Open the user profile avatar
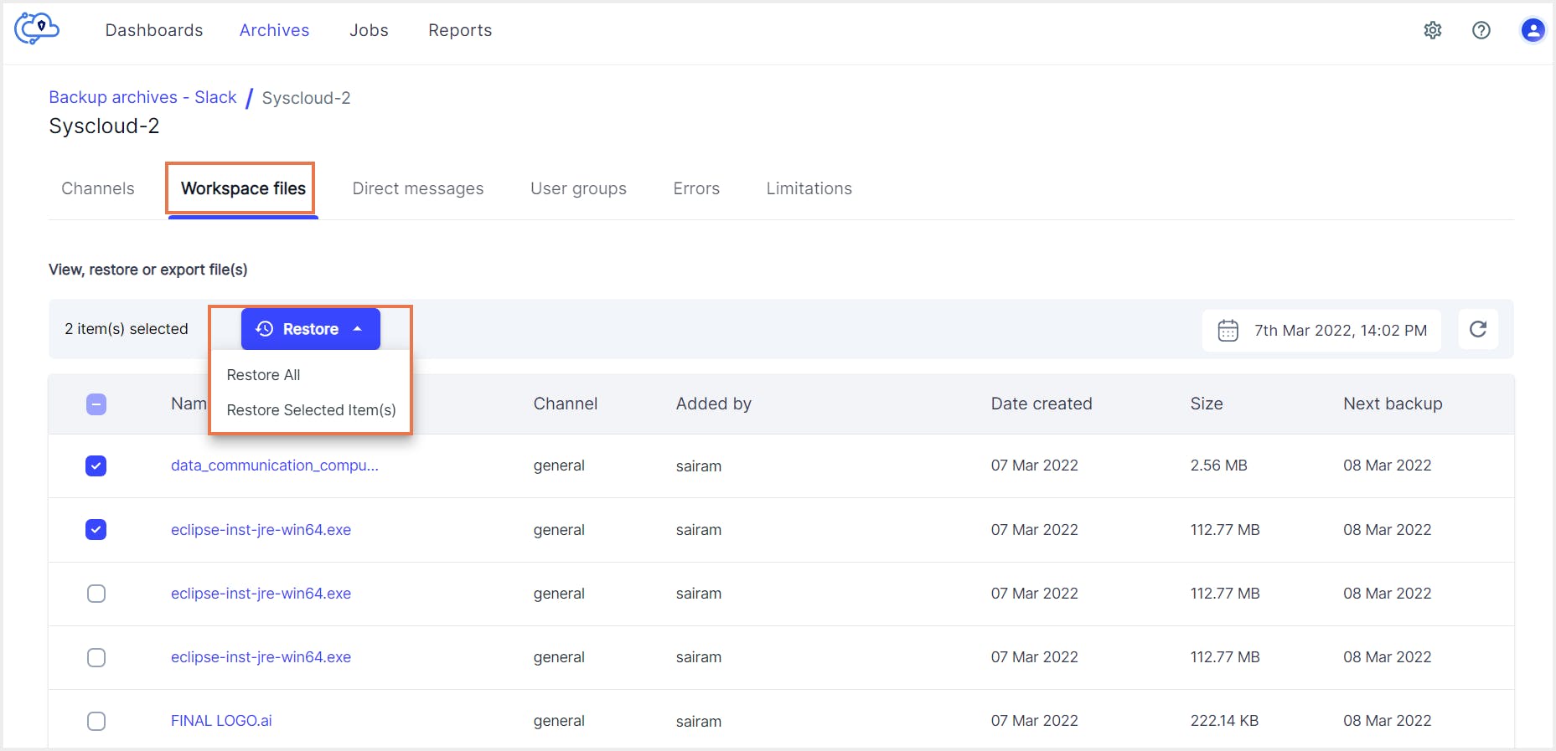 point(1532,30)
